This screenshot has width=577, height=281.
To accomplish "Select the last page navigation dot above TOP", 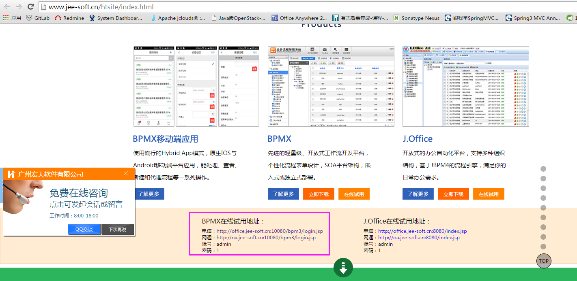I will (x=543, y=247).
